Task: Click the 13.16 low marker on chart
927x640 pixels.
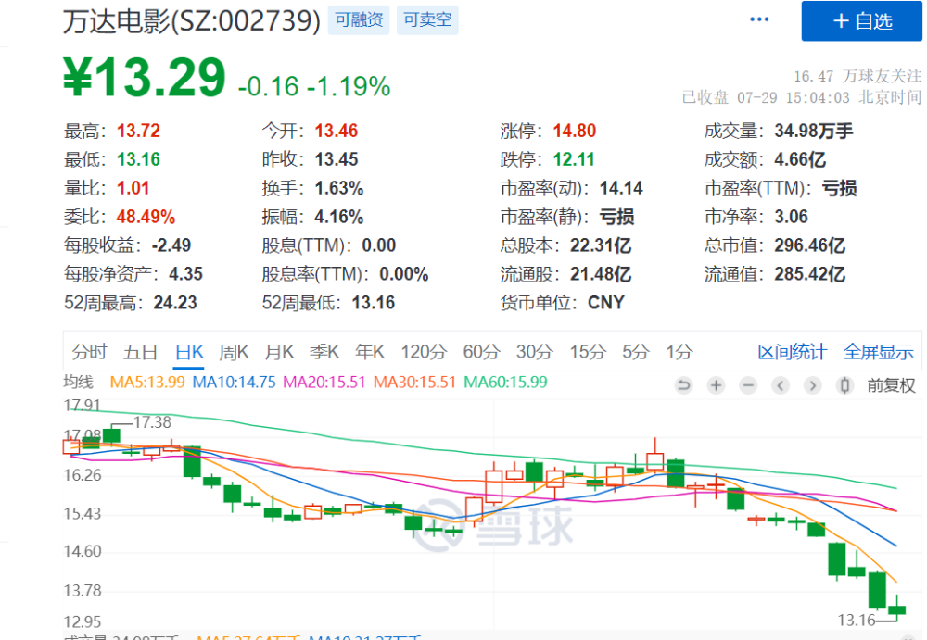Action: click(857, 620)
